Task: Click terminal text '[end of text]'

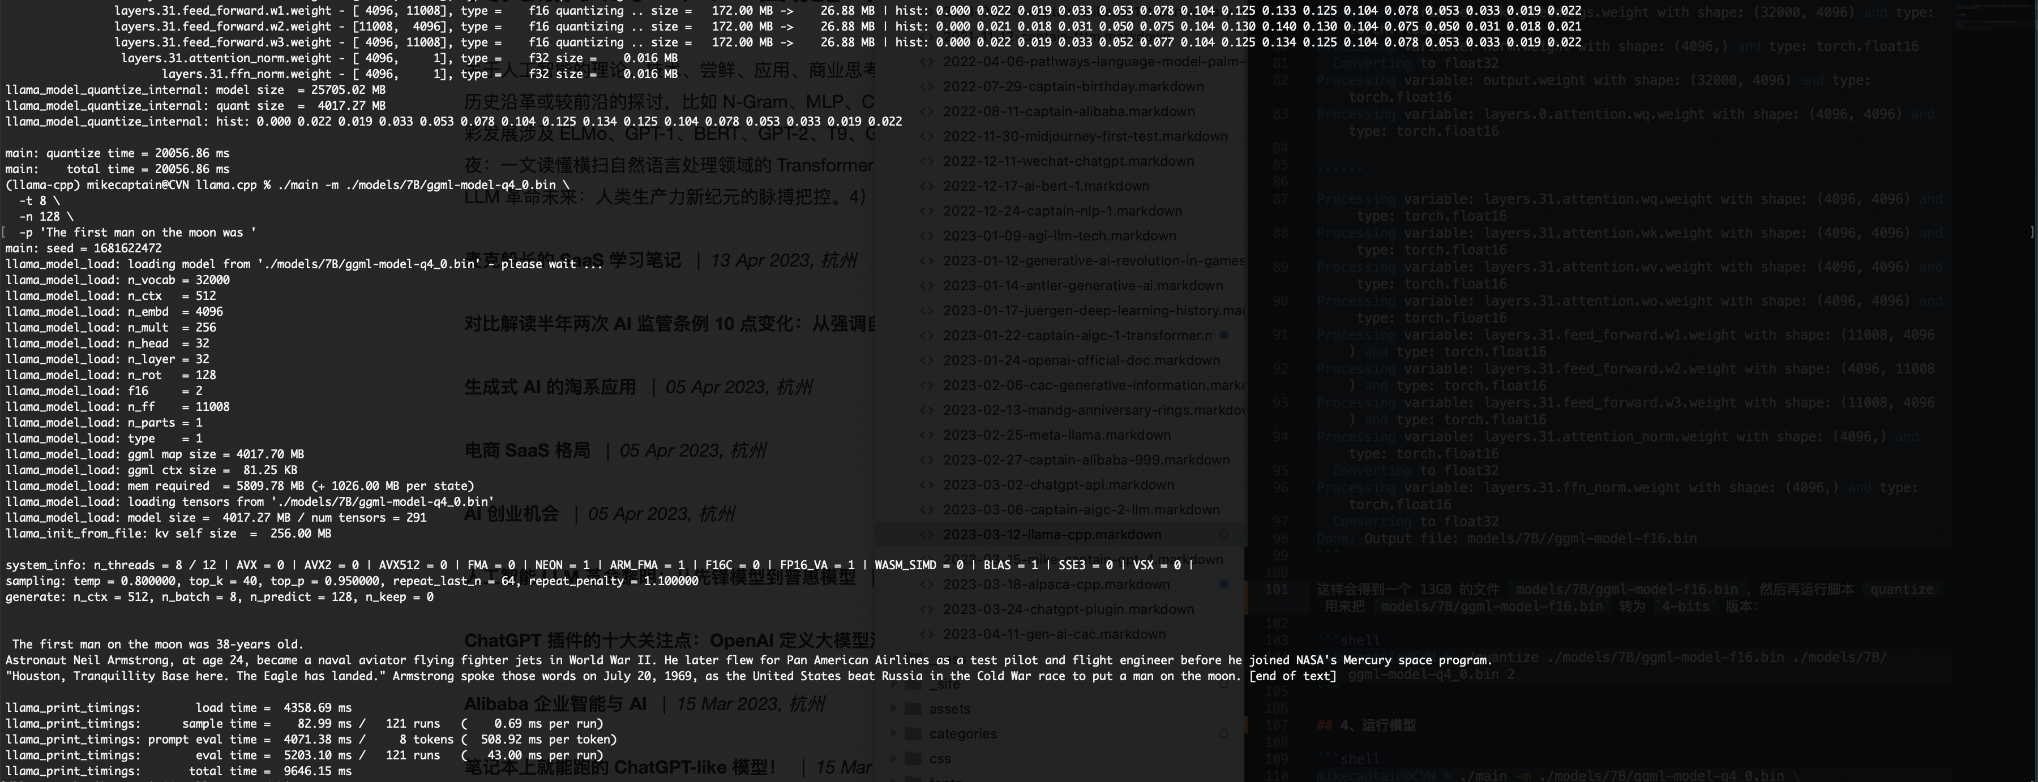Action: pyautogui.click(x=1292, y=676)
